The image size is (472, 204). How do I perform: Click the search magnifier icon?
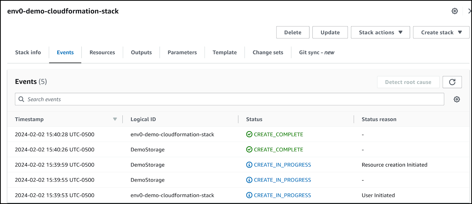(x=21, y=99)
